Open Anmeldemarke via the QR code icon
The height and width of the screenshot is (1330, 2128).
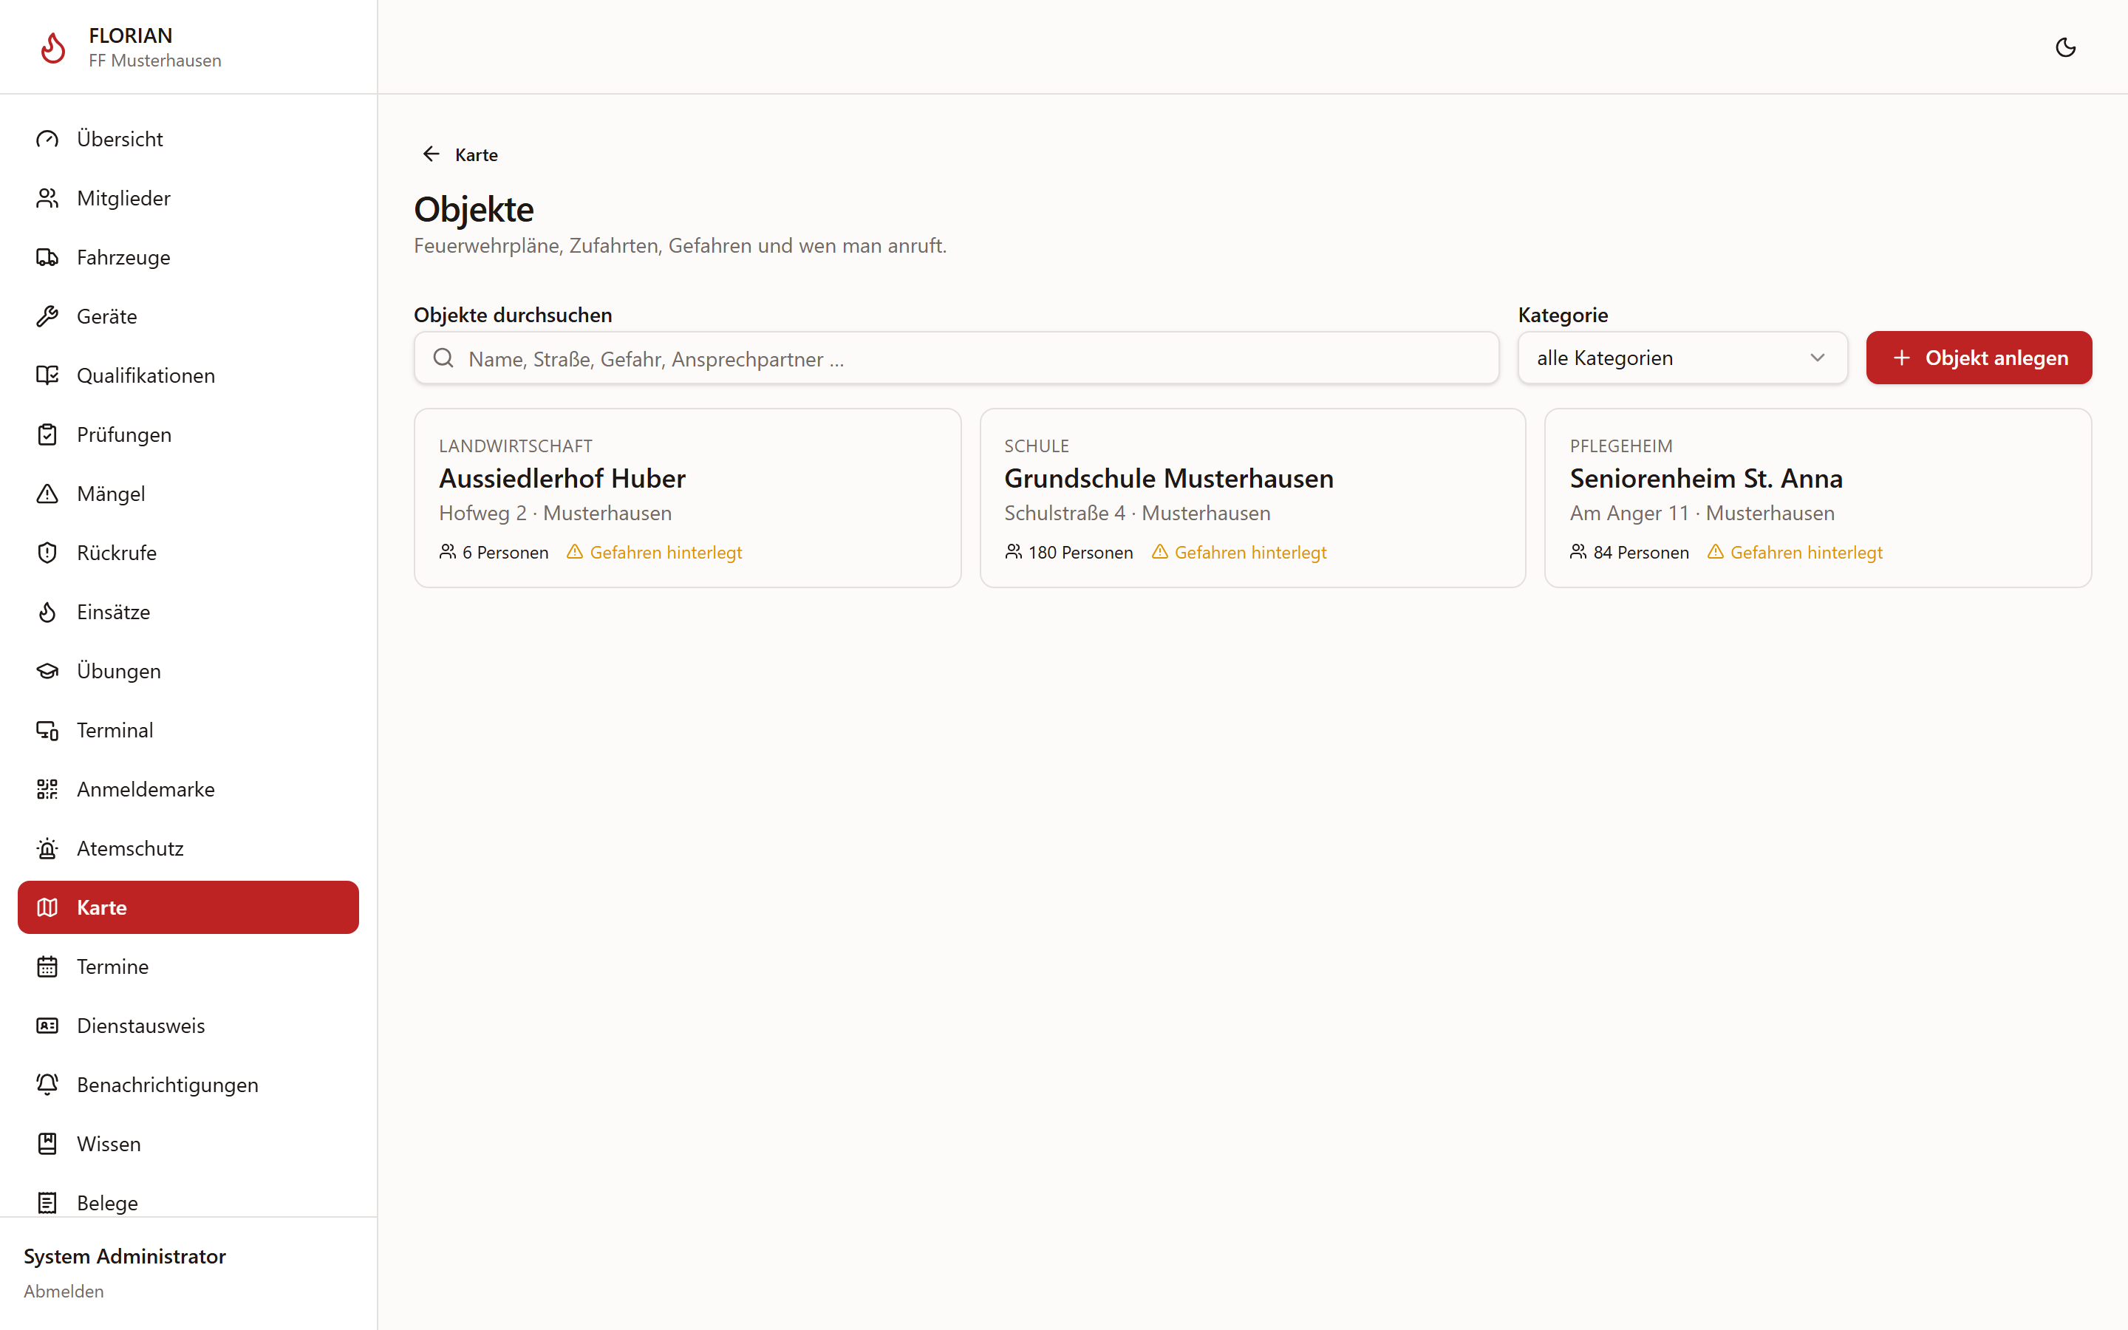point(47,789)
